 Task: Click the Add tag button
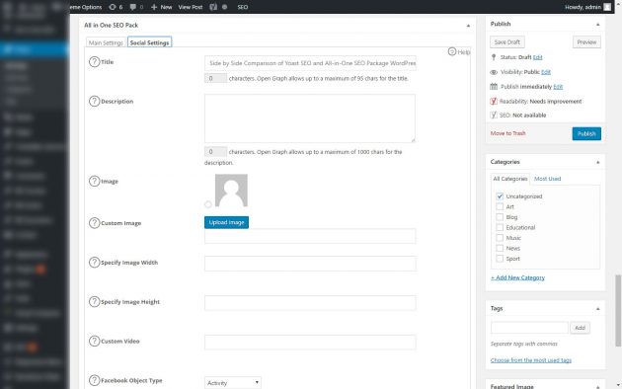point(580,328)
